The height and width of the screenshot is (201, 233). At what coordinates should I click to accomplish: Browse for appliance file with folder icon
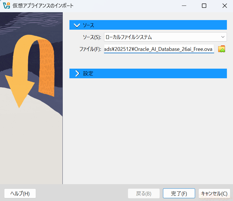pos(222,49)
